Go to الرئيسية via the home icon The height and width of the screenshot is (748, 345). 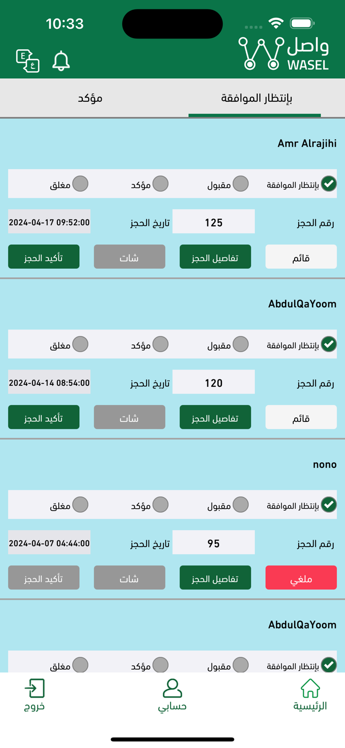(x=311, y=687)
